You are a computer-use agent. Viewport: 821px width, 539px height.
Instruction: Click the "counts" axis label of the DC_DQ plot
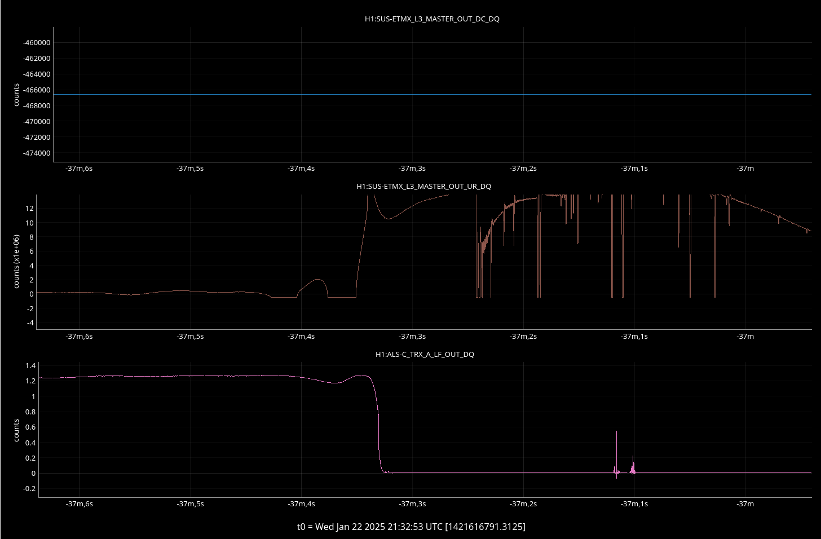(x=16, y=95)
